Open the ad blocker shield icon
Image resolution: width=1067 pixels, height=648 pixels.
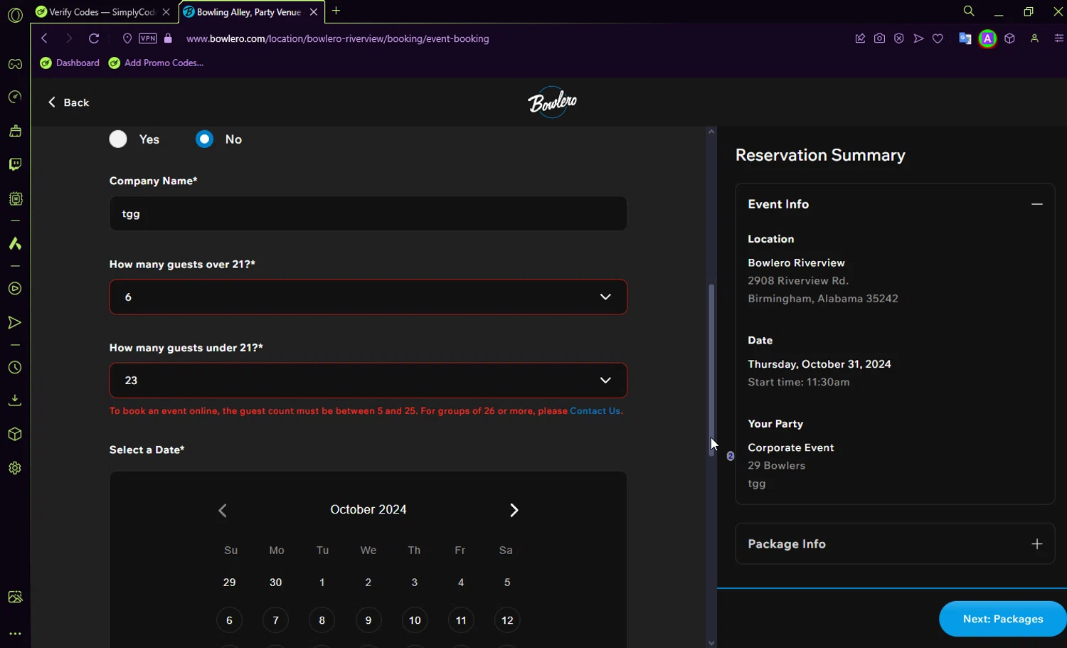[899, 38]
